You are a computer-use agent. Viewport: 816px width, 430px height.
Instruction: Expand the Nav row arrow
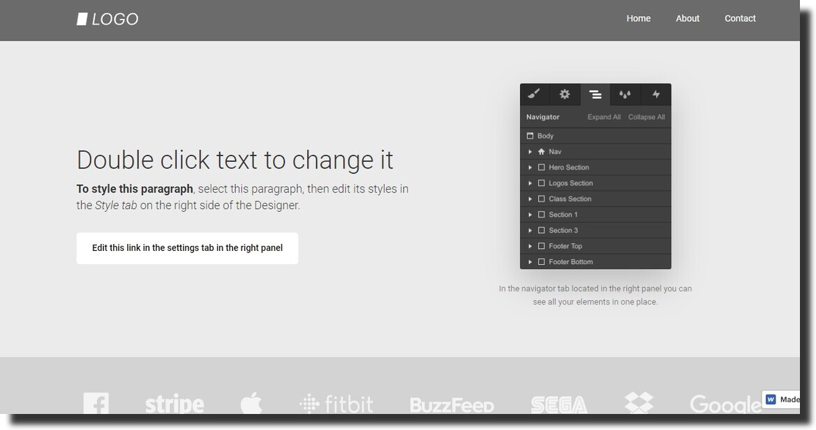(531, 152)
